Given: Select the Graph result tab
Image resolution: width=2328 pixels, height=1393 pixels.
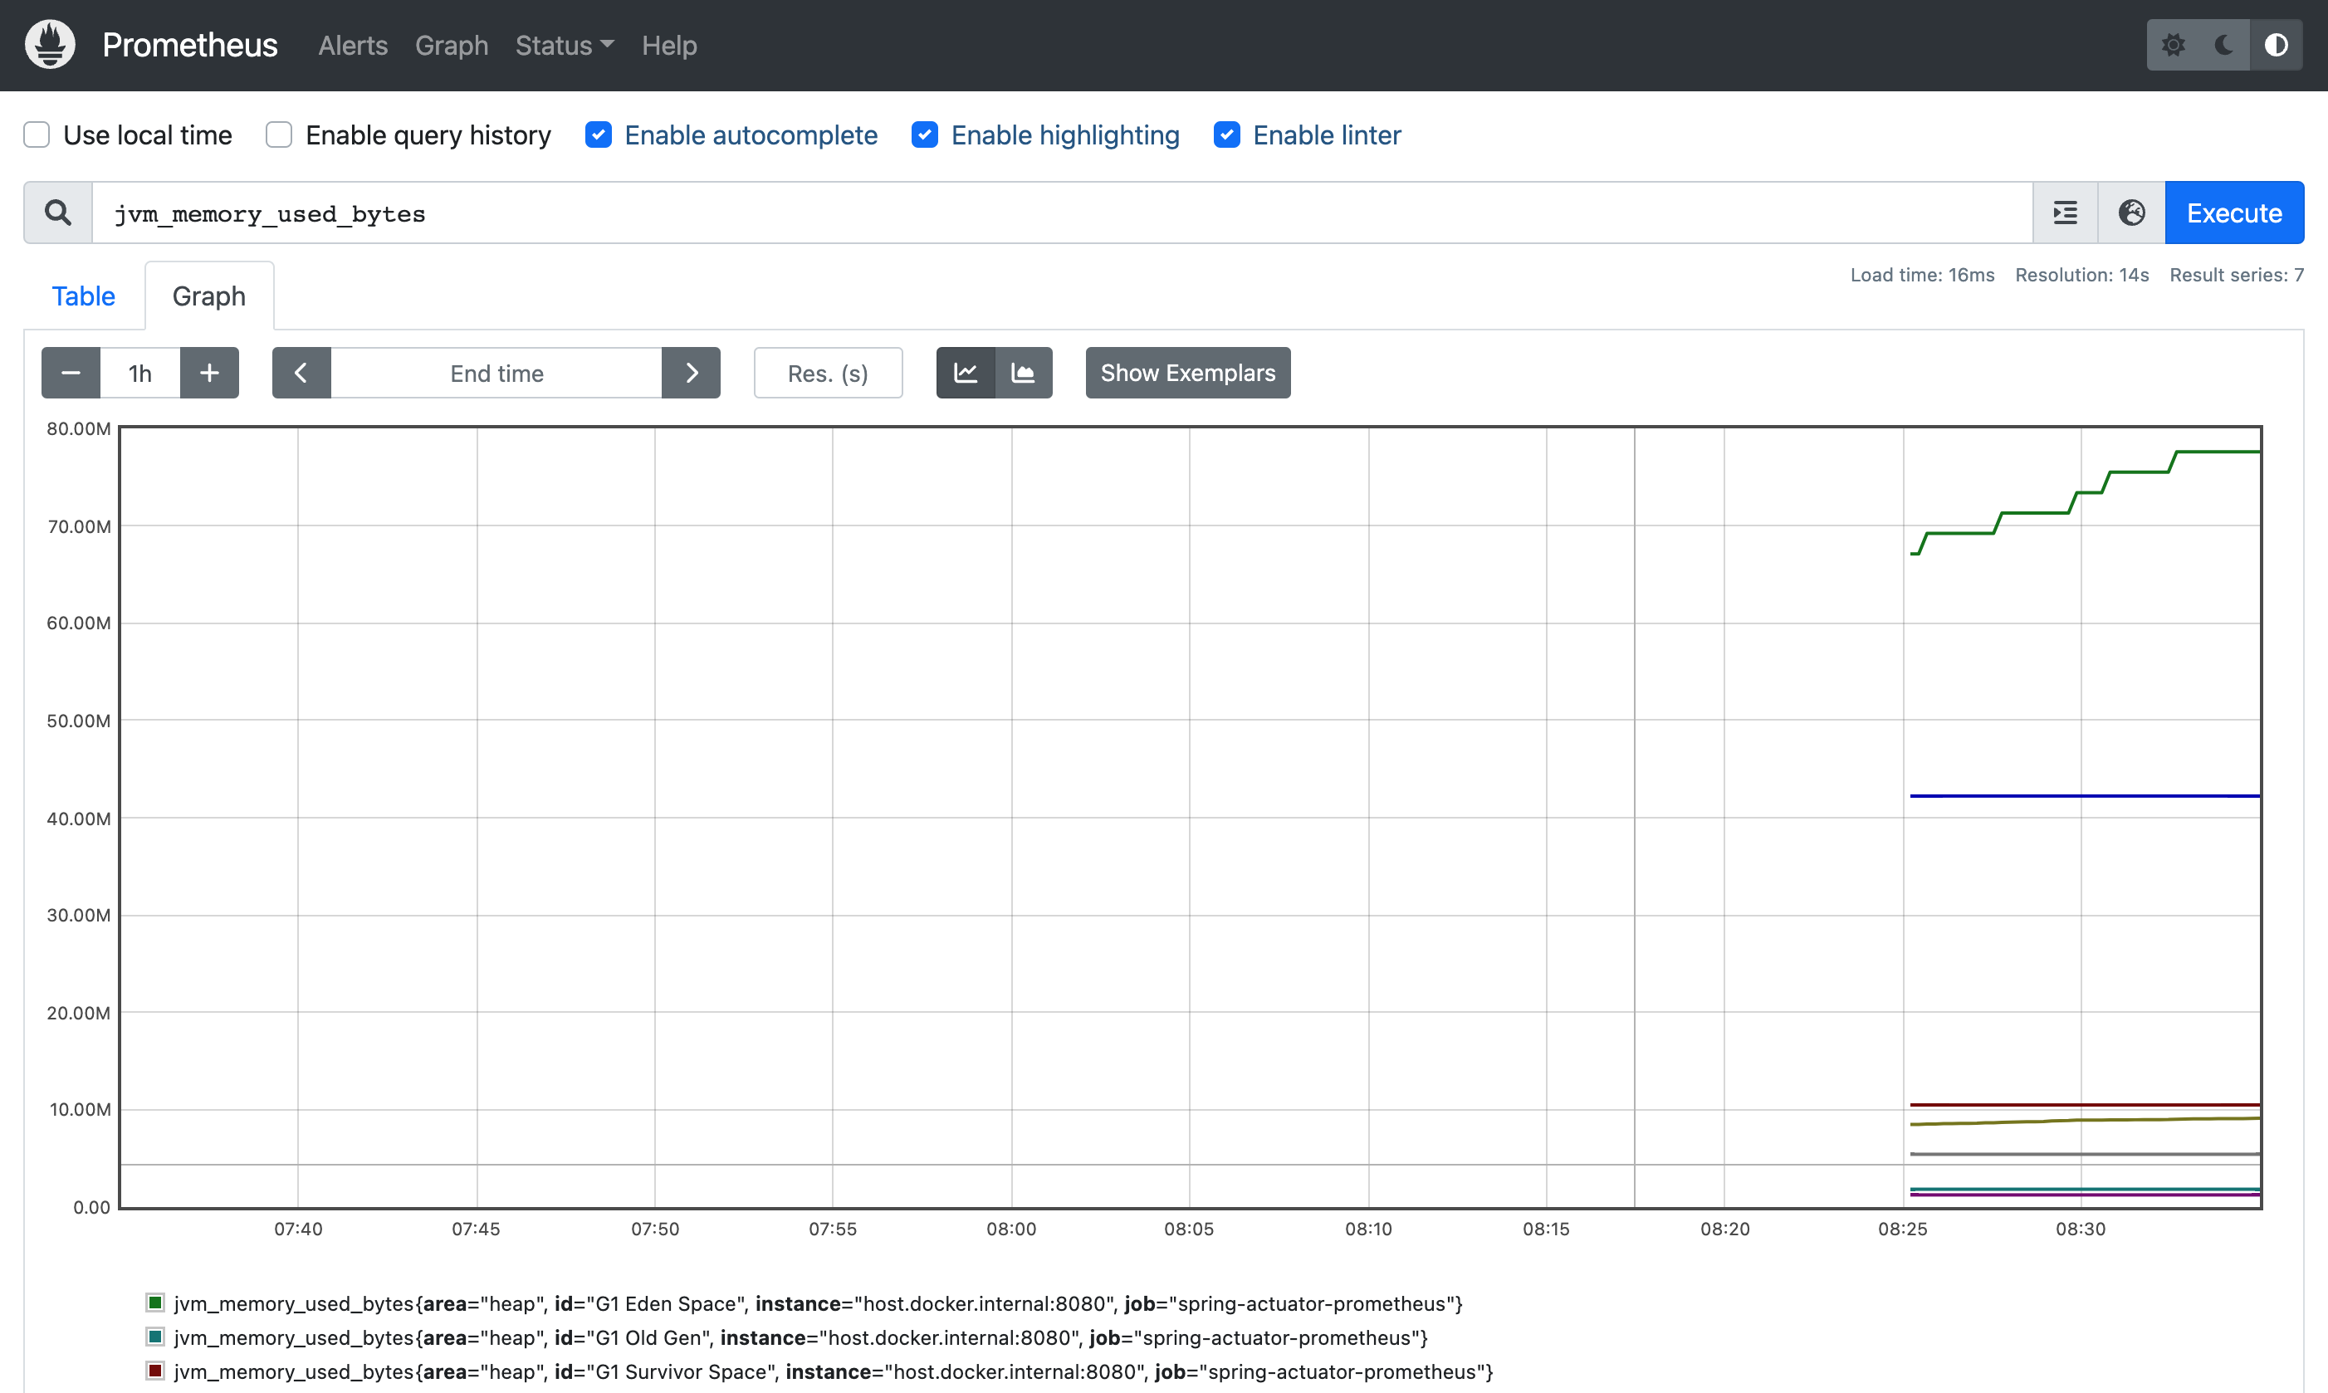Looking at the screenshot, I should (209, 296).
